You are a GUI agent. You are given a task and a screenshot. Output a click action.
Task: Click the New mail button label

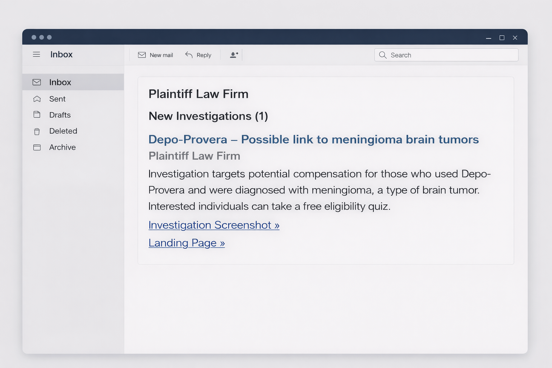point(161,55)
